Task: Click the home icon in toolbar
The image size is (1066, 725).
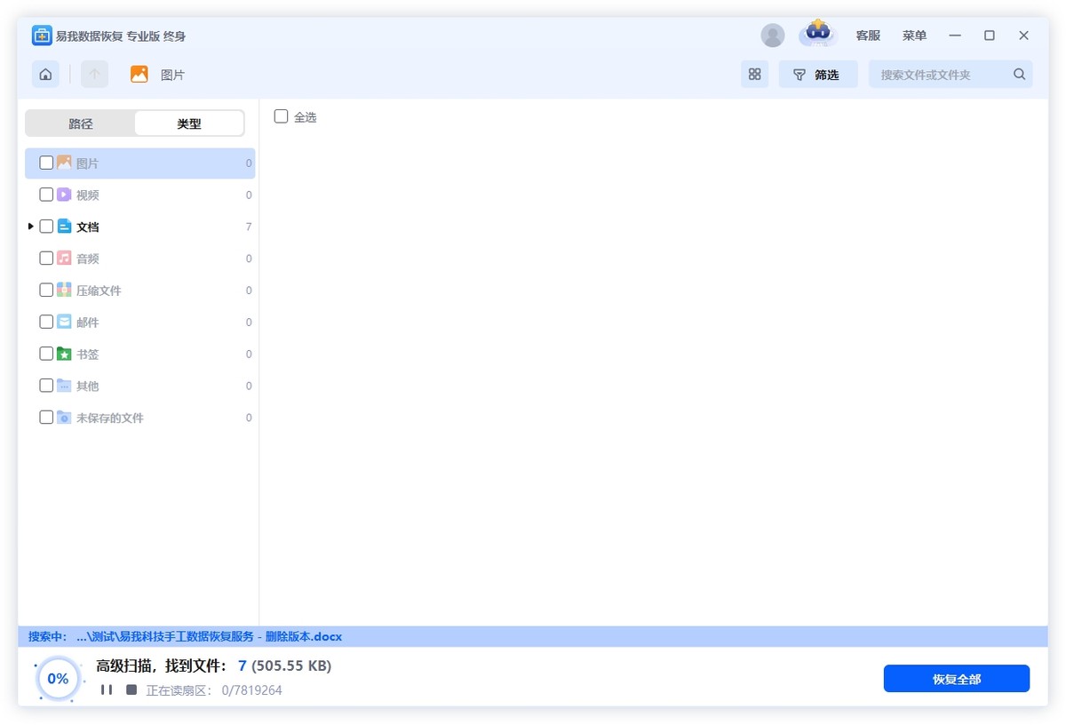Action: click(x=45, y=75)
